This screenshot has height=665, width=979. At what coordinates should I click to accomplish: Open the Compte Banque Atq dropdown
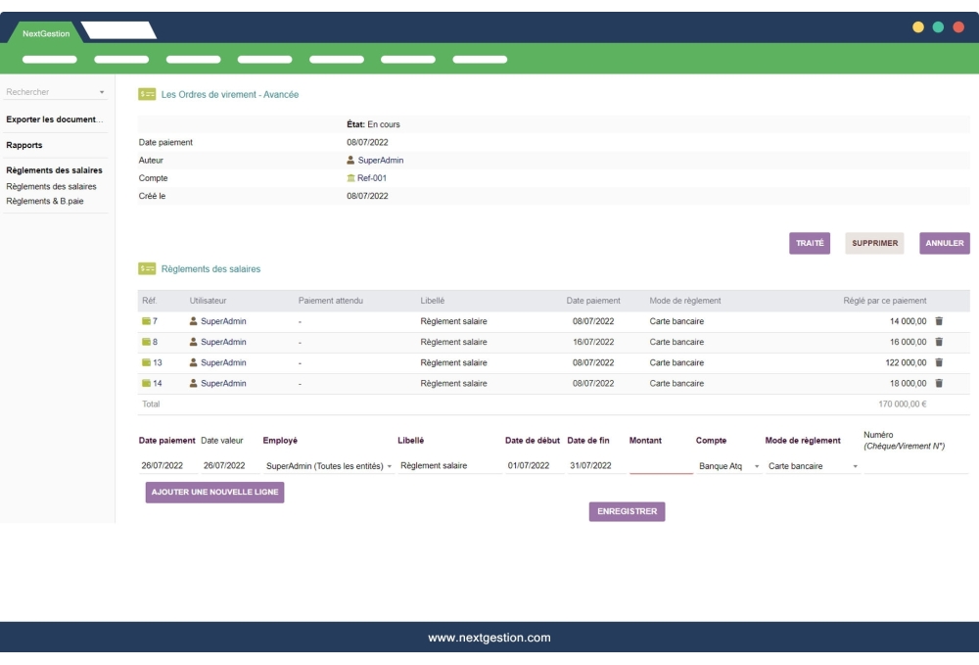pos(757,466)
